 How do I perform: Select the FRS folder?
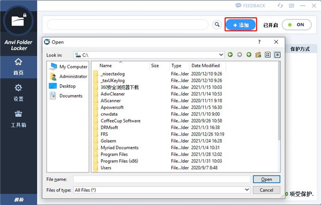coord(104,134)
